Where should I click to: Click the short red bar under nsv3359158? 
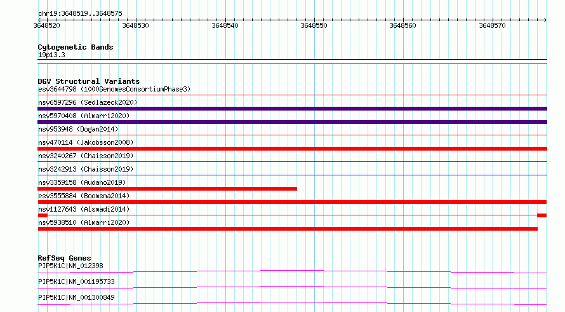click(x=167, y=189)
